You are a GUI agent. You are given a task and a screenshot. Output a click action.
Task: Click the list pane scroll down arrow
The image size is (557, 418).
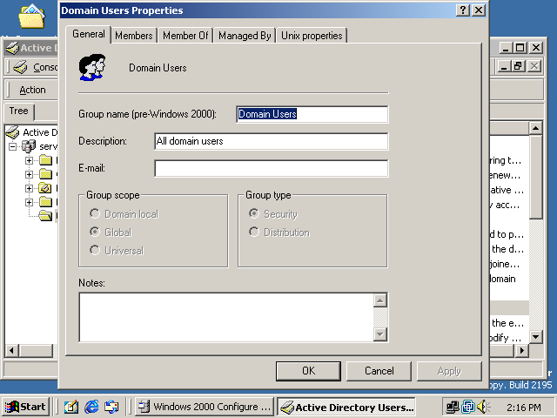536,337
